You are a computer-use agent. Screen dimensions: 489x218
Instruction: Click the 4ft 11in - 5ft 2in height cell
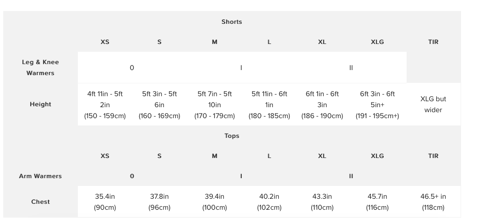(x=105, y=104)
